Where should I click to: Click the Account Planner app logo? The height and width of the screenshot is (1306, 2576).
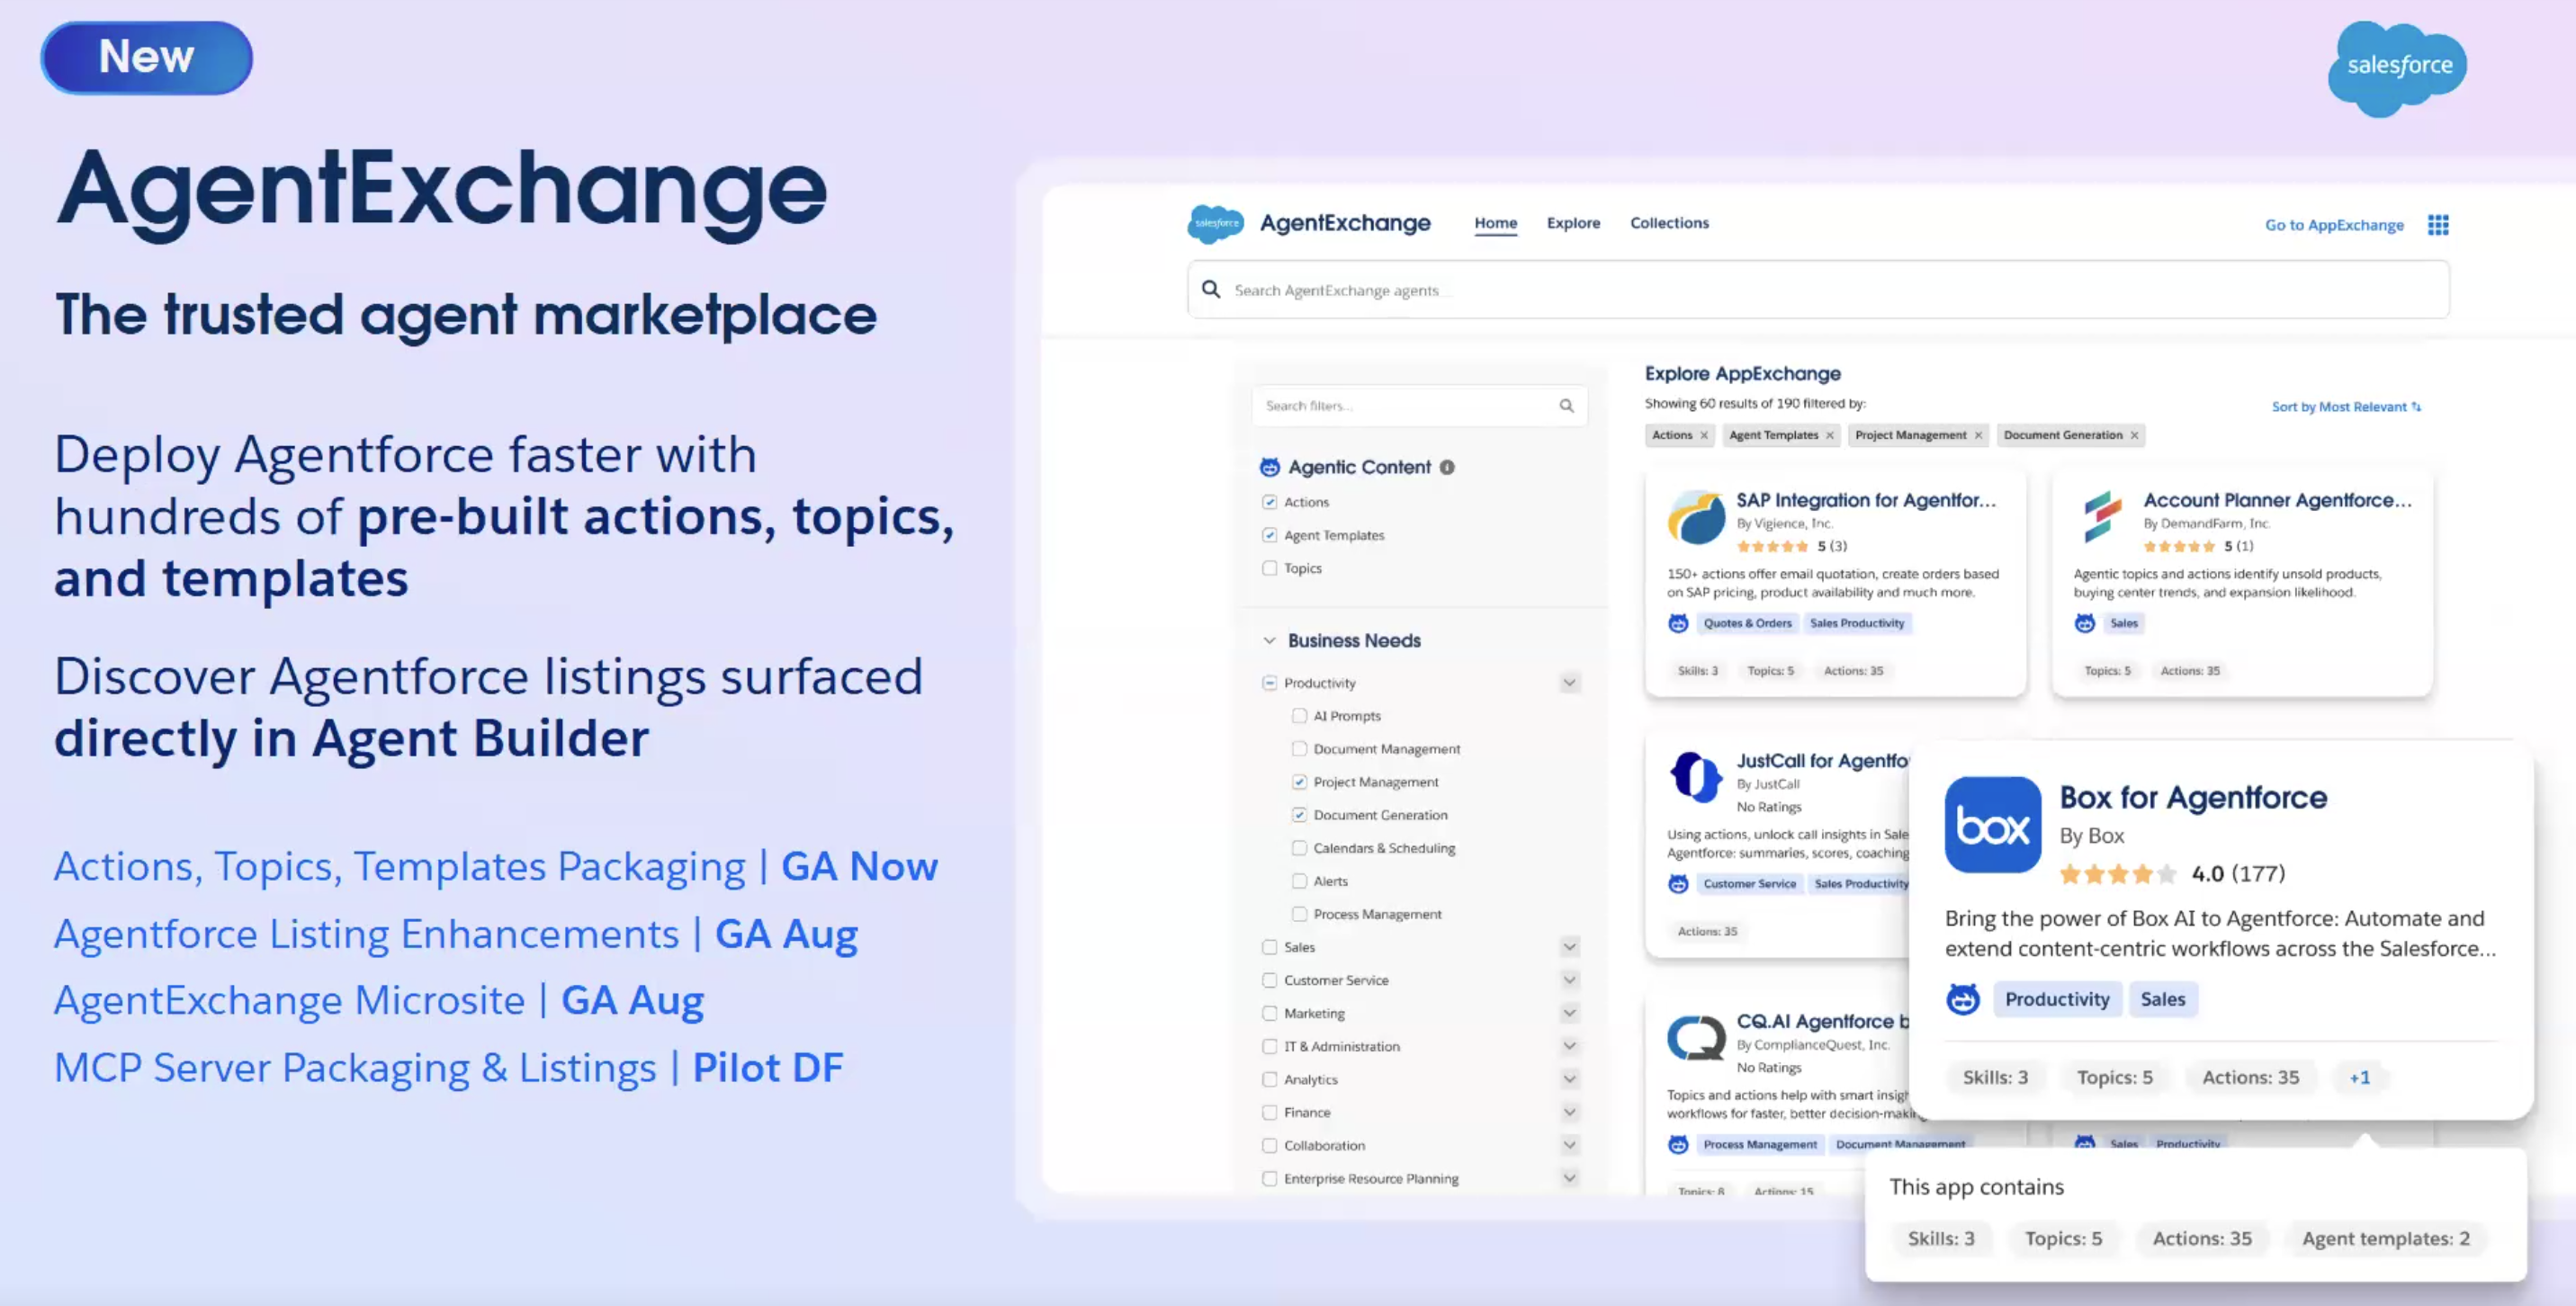tap(2103, 517)
